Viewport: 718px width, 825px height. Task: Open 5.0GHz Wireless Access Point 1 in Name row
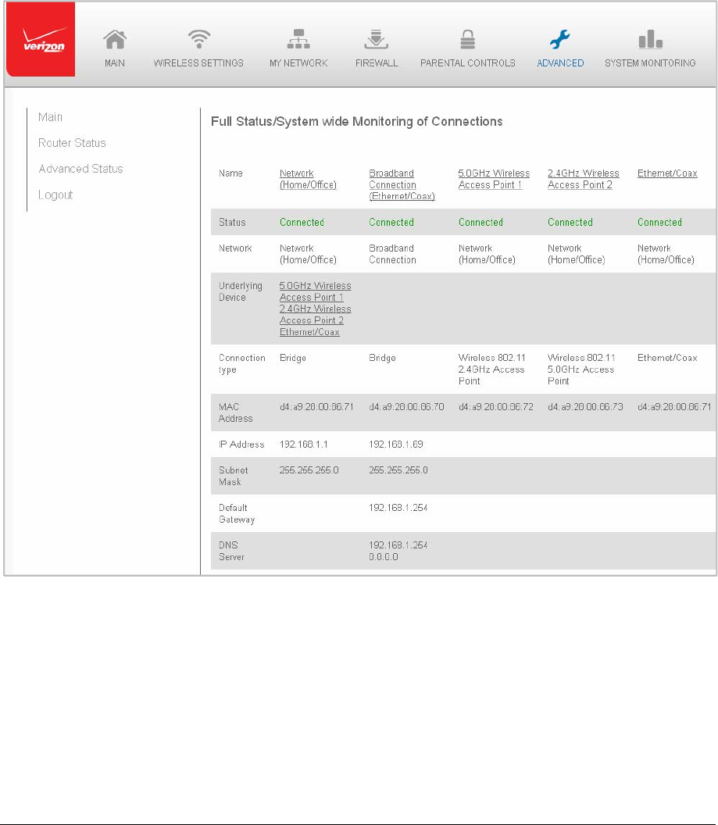pos(494,180)
